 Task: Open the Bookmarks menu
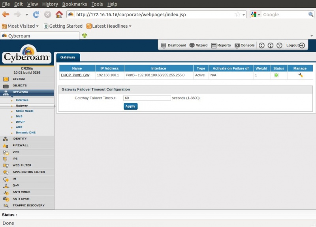(75, 4)
